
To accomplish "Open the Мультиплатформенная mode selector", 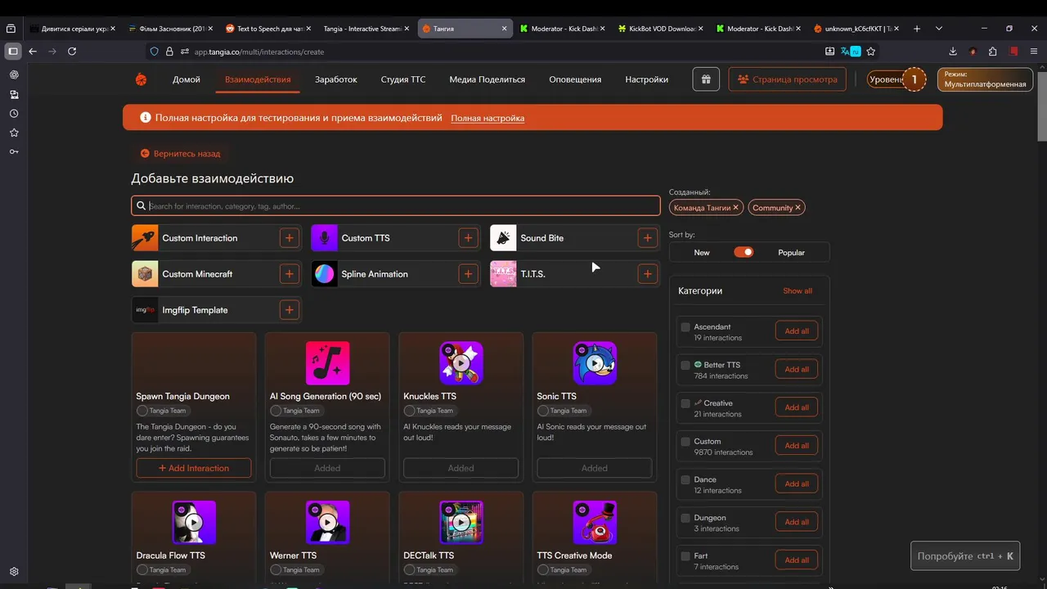I will click(985, 79).
